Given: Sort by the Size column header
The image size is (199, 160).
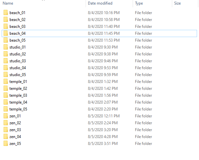Looking at the screenshot, I should [177, 3].
